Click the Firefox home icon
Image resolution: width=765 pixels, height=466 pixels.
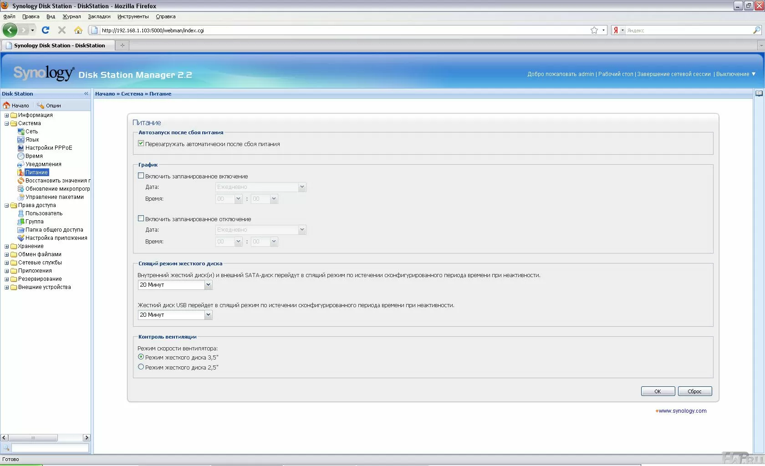(x=78, y=30)
